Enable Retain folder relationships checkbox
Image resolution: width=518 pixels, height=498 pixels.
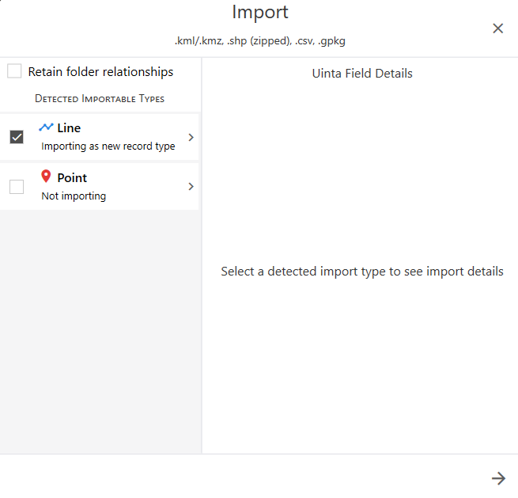click(15, 72)
